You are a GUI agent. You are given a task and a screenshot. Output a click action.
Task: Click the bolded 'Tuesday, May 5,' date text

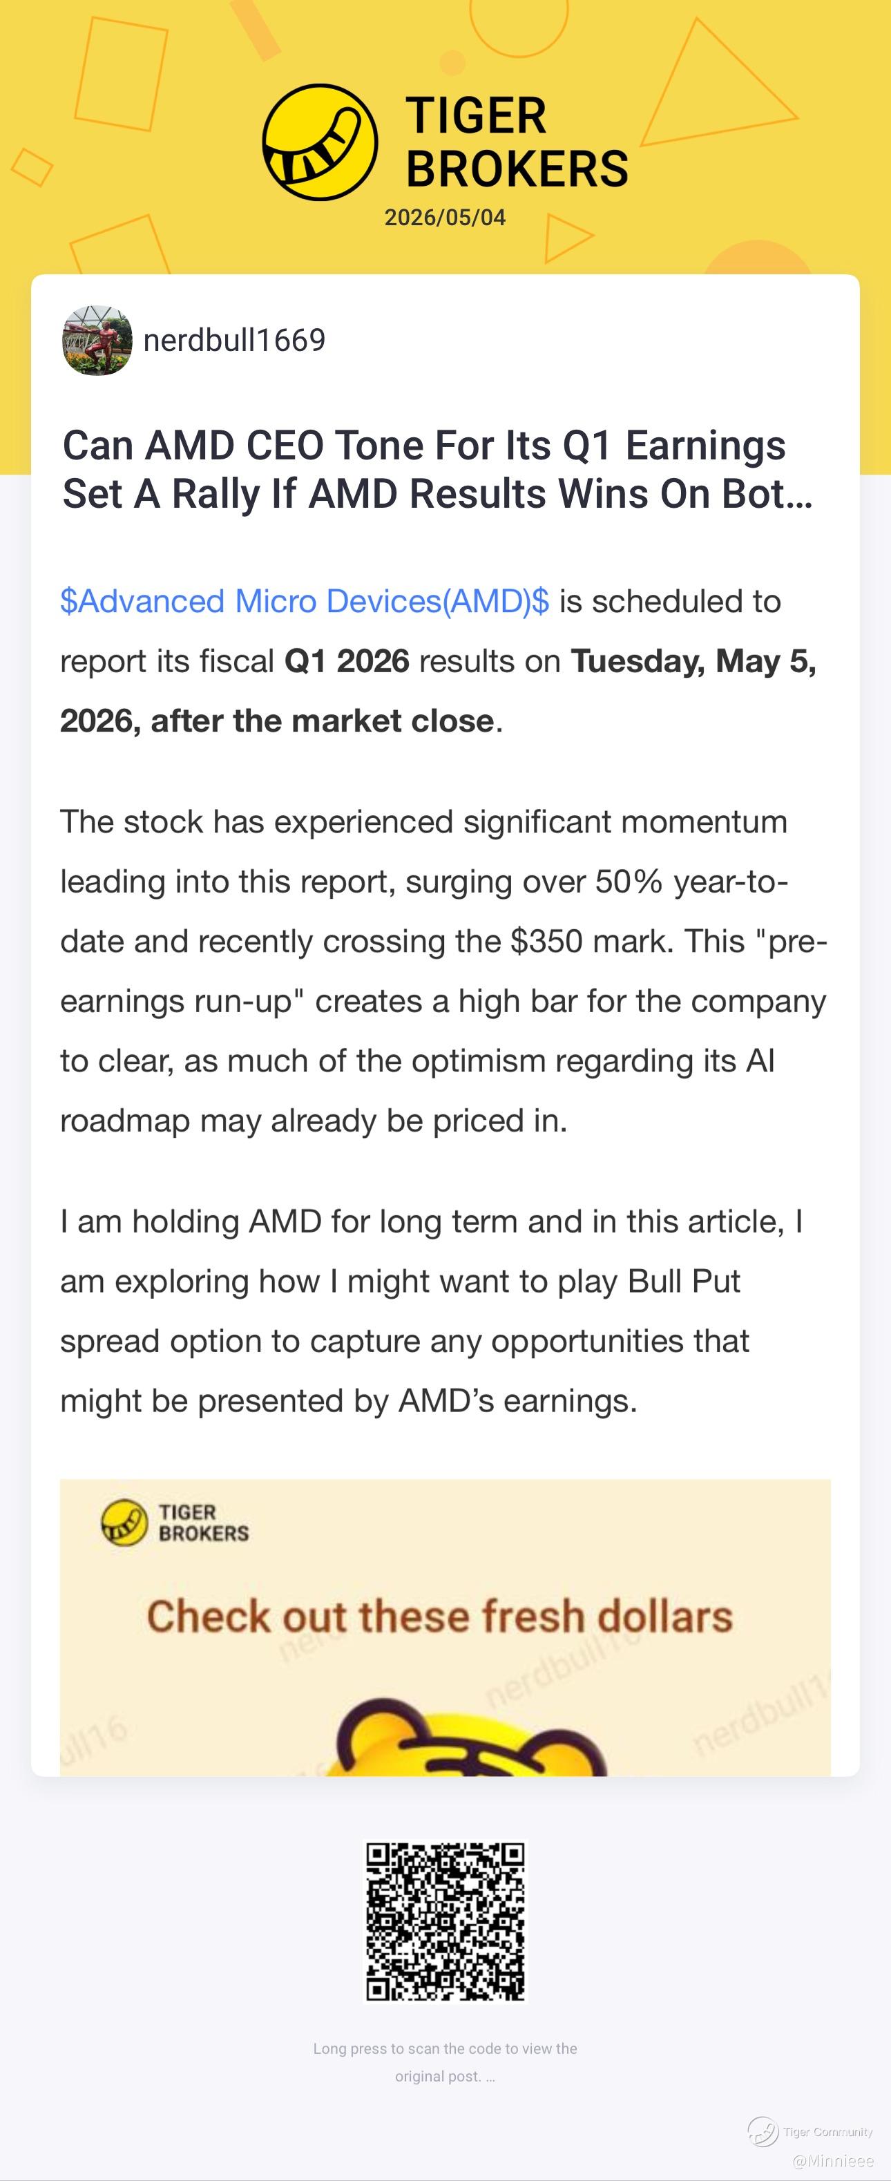coord(694,661)
